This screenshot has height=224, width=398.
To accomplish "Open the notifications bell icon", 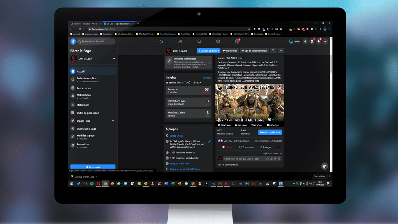I will pos(319,41).
